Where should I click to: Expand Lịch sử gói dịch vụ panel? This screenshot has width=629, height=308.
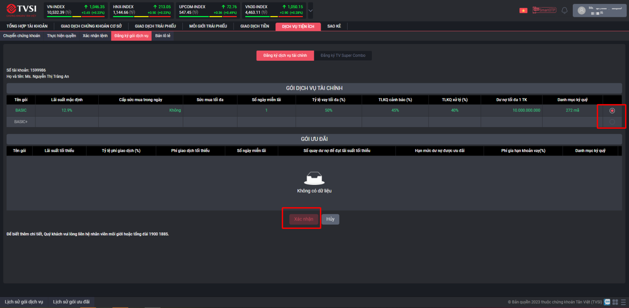(x=24, y=302)
